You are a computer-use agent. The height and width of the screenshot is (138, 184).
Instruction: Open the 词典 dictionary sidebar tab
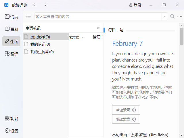point(11,17)
